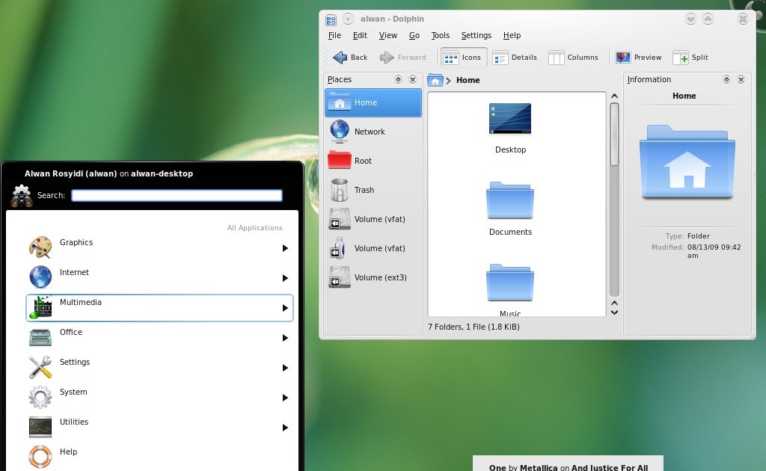Screen dimensions: 766x471
Task: Click the scroll up arrow in file view
Action: 615,96
